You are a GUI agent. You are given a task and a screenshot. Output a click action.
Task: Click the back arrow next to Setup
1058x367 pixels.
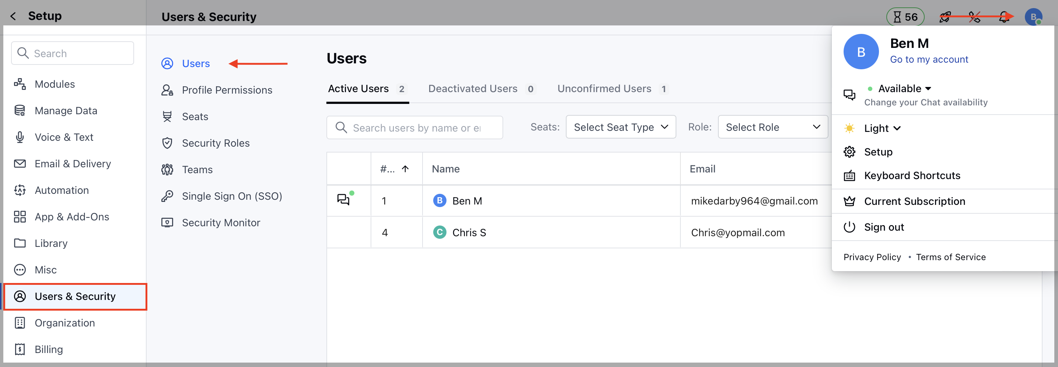[x=14, y=15]
